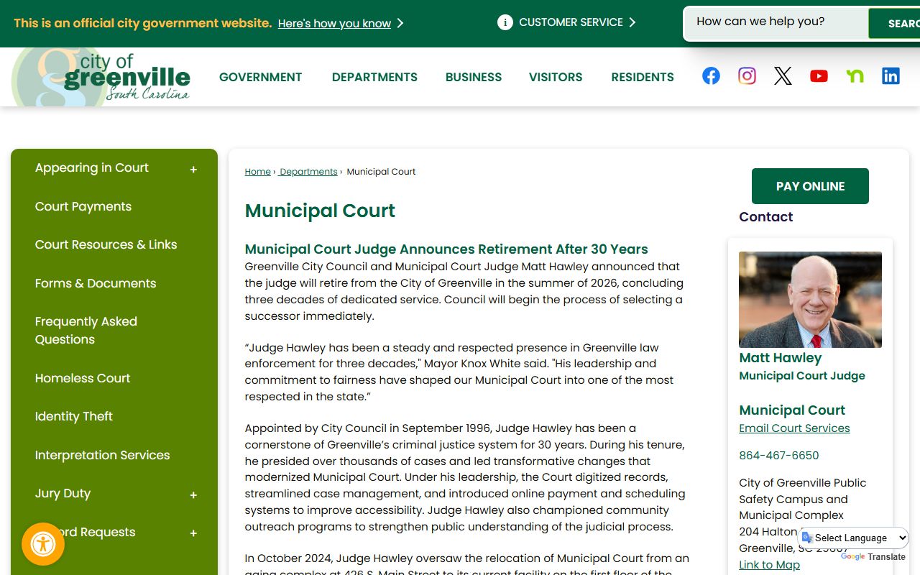
Task: Click the Search button
Action: point(894,24)
